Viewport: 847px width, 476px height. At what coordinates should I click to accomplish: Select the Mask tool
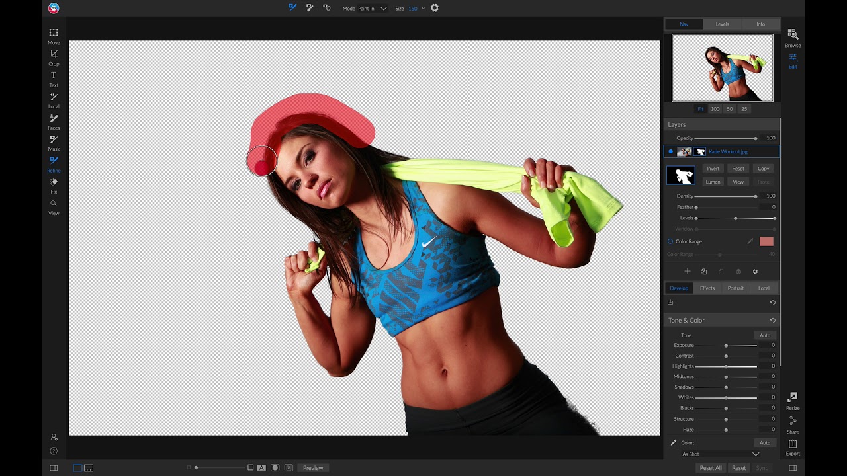click(x=54, y=142)
